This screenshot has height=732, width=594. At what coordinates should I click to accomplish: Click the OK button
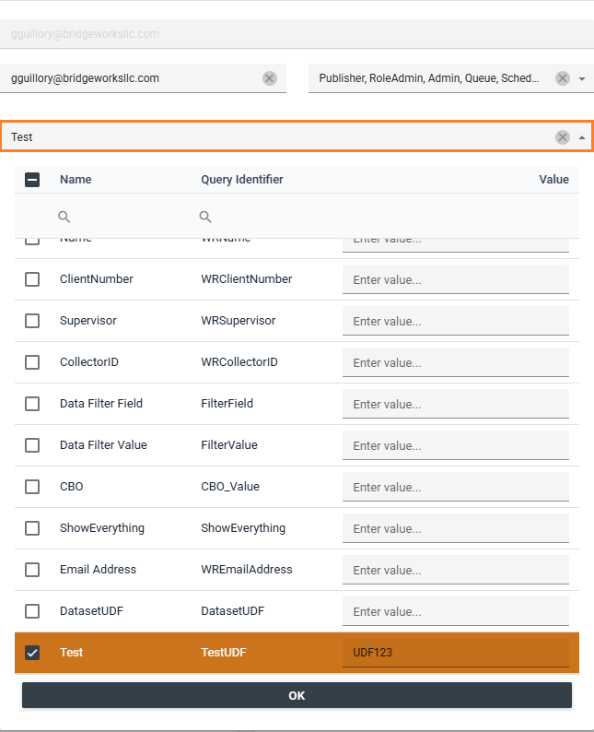coord(297,695)
